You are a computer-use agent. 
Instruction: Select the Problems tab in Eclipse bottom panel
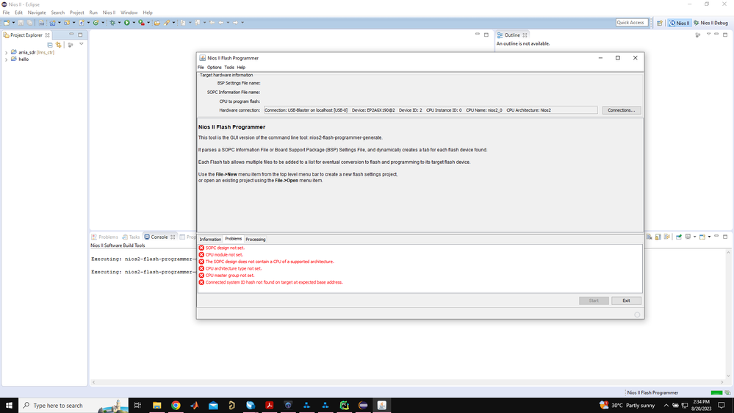tap(105, 237)
